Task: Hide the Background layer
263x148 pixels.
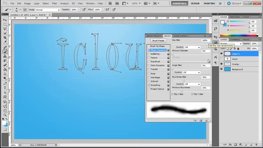Action: pos(221,69)
